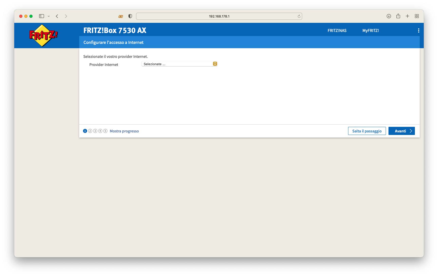438x276 pixels.
Task: Open a new tab
Action: [x=408, y=16]
